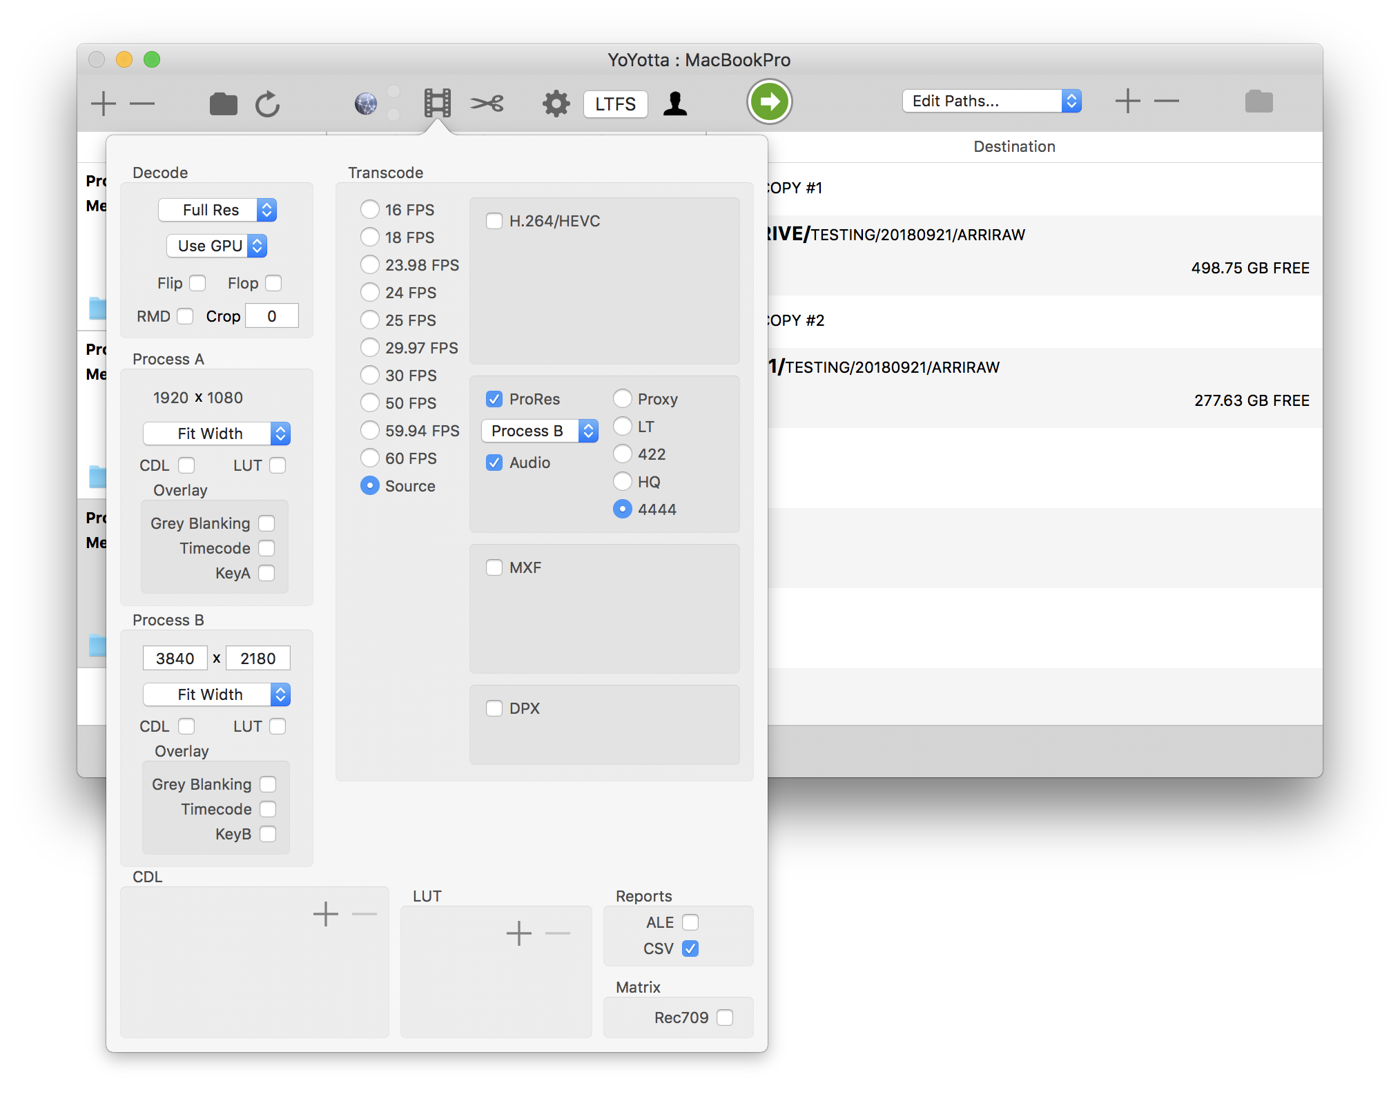Viewport: 1400px width, 1099px height.
Task: Enable Process B Grey Blanking checkbox
Action: (x=268, y=784)
